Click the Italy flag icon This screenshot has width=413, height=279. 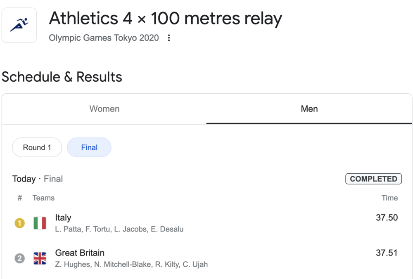point(40,223)
